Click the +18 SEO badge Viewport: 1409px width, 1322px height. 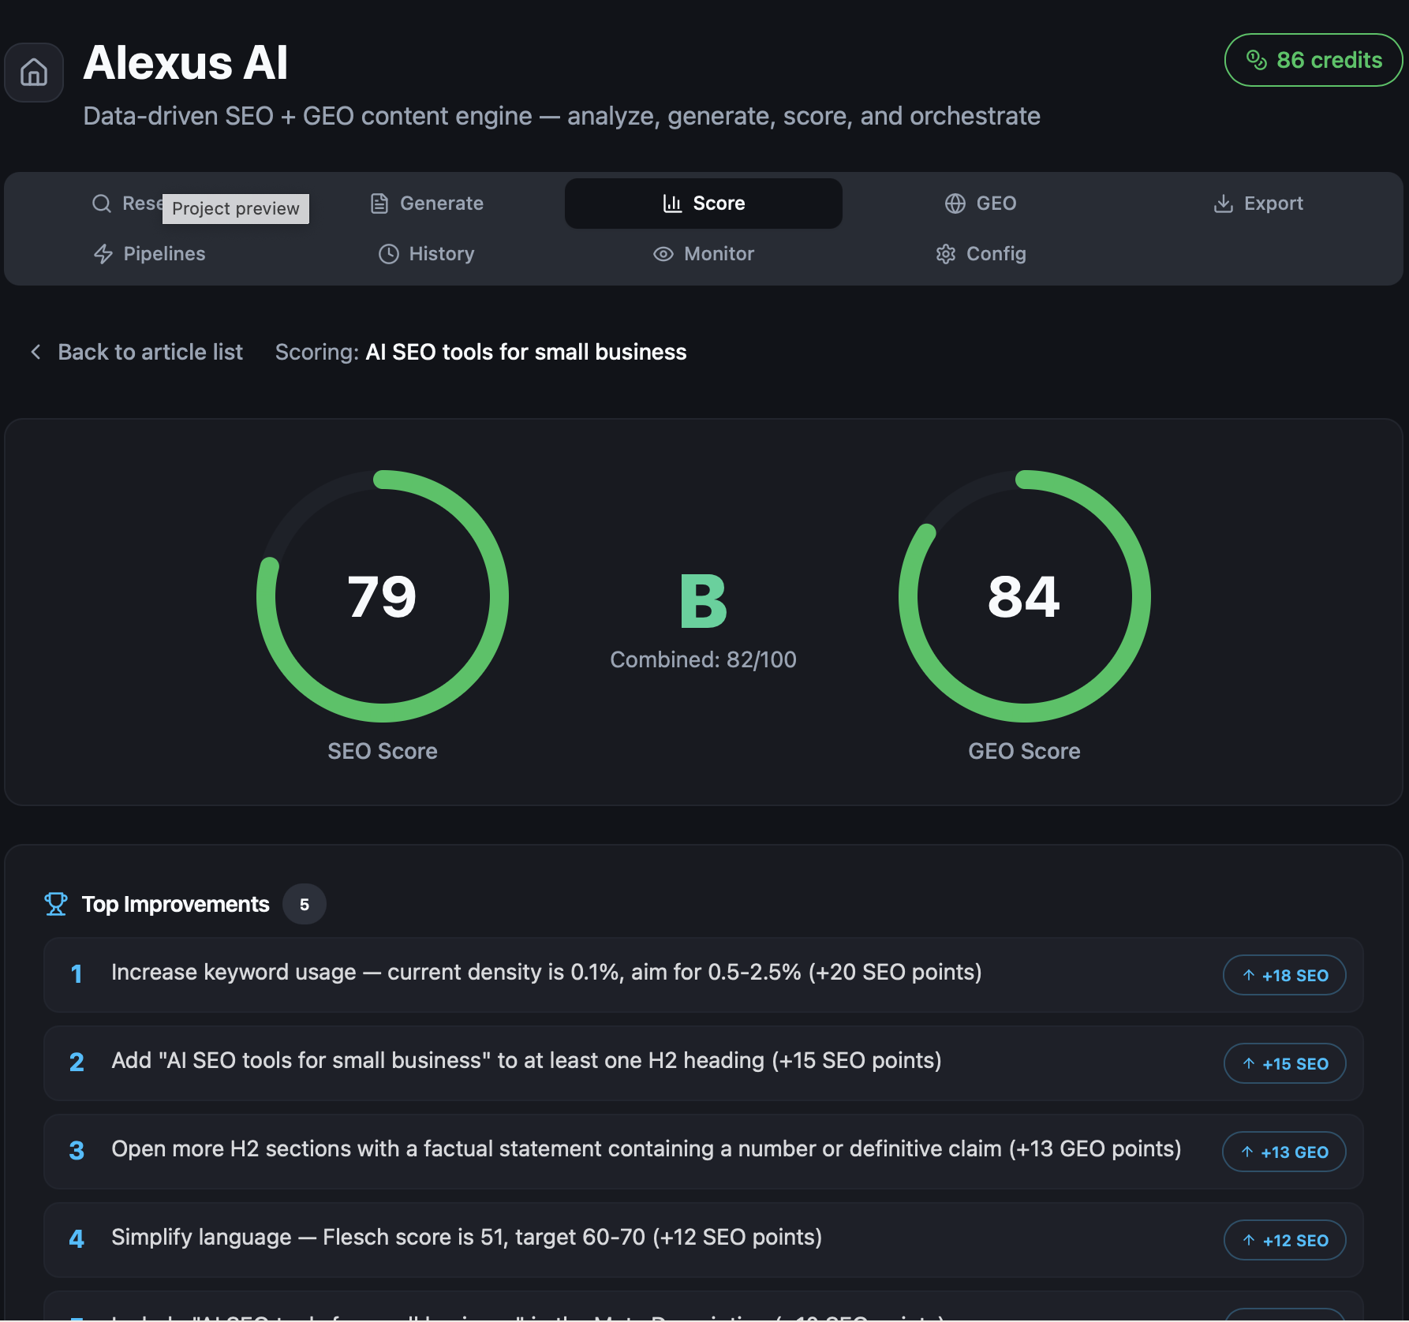pos(1284,975)
